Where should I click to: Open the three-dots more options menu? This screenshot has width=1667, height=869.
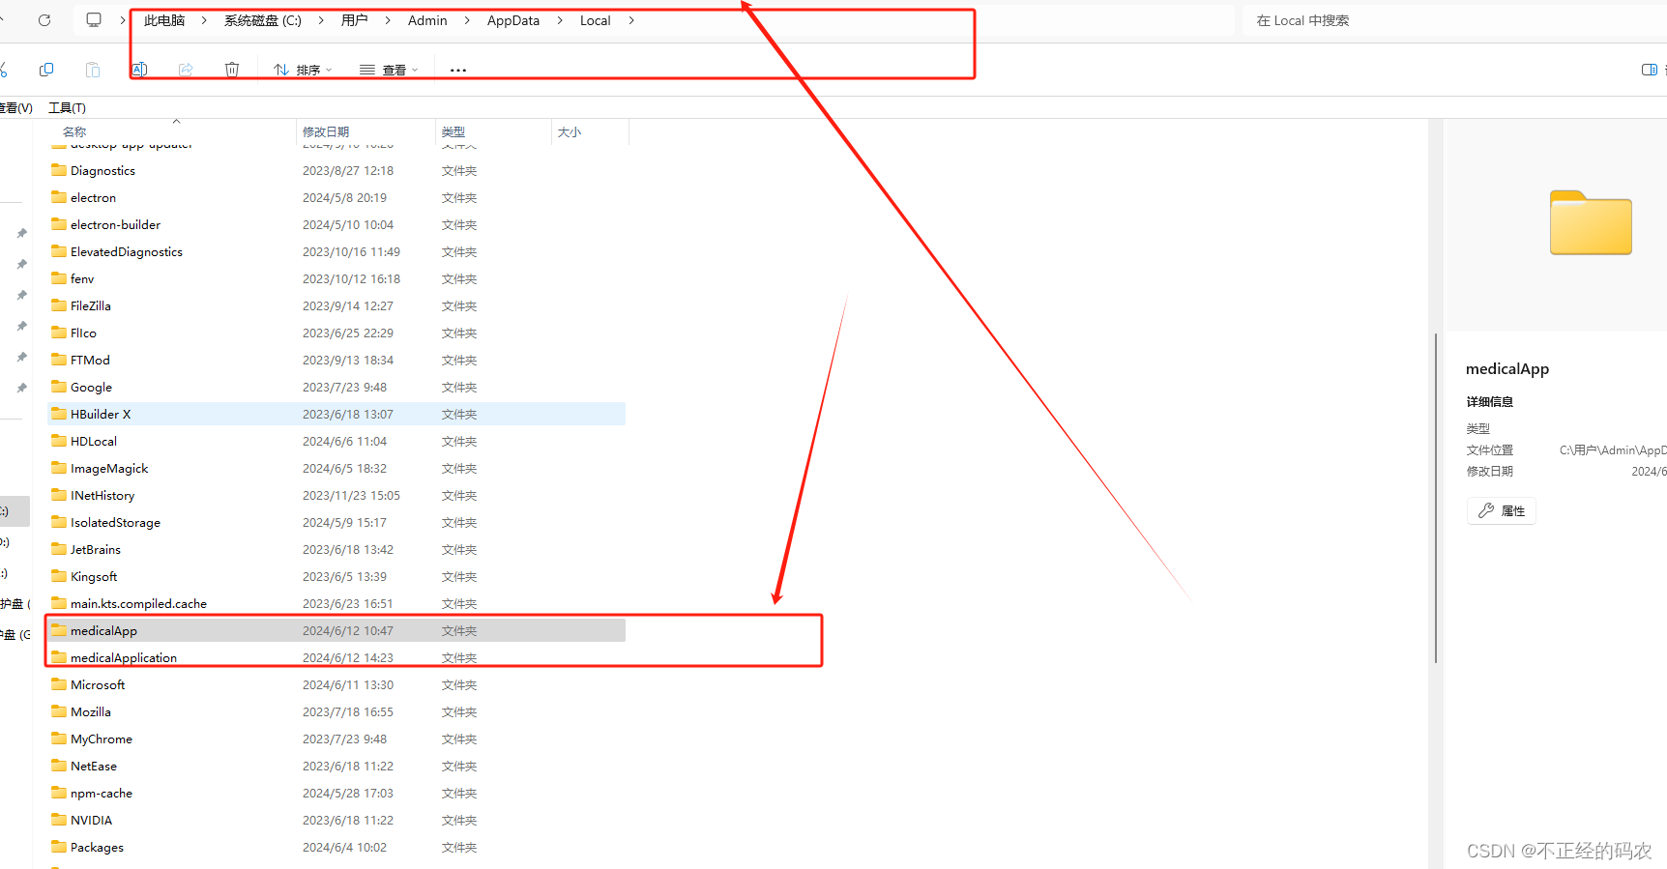coord(458,70)
